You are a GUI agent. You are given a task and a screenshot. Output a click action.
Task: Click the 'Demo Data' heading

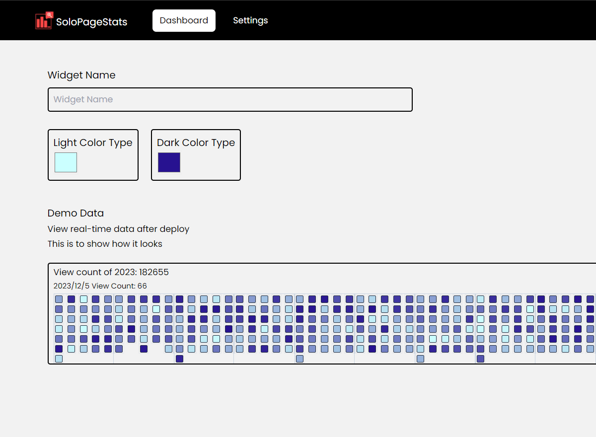[75, 214]
